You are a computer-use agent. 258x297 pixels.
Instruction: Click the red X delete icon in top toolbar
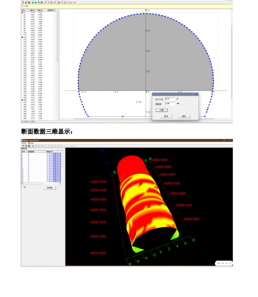62,2
